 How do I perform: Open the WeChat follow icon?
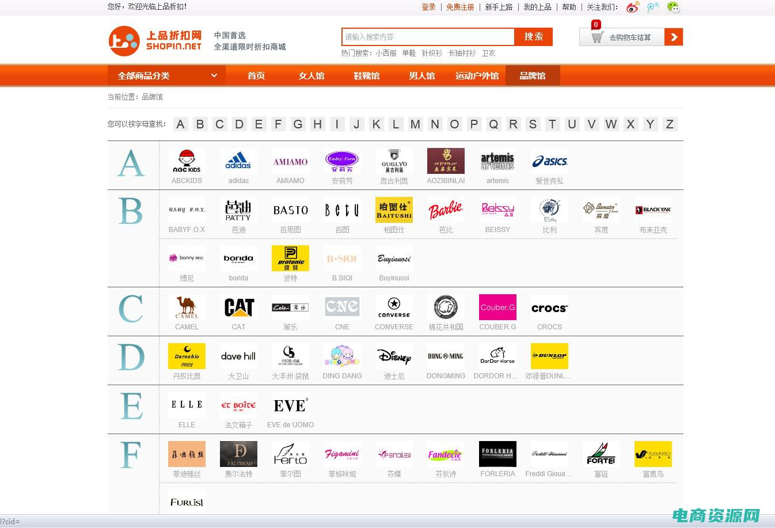tap(673, 7)
